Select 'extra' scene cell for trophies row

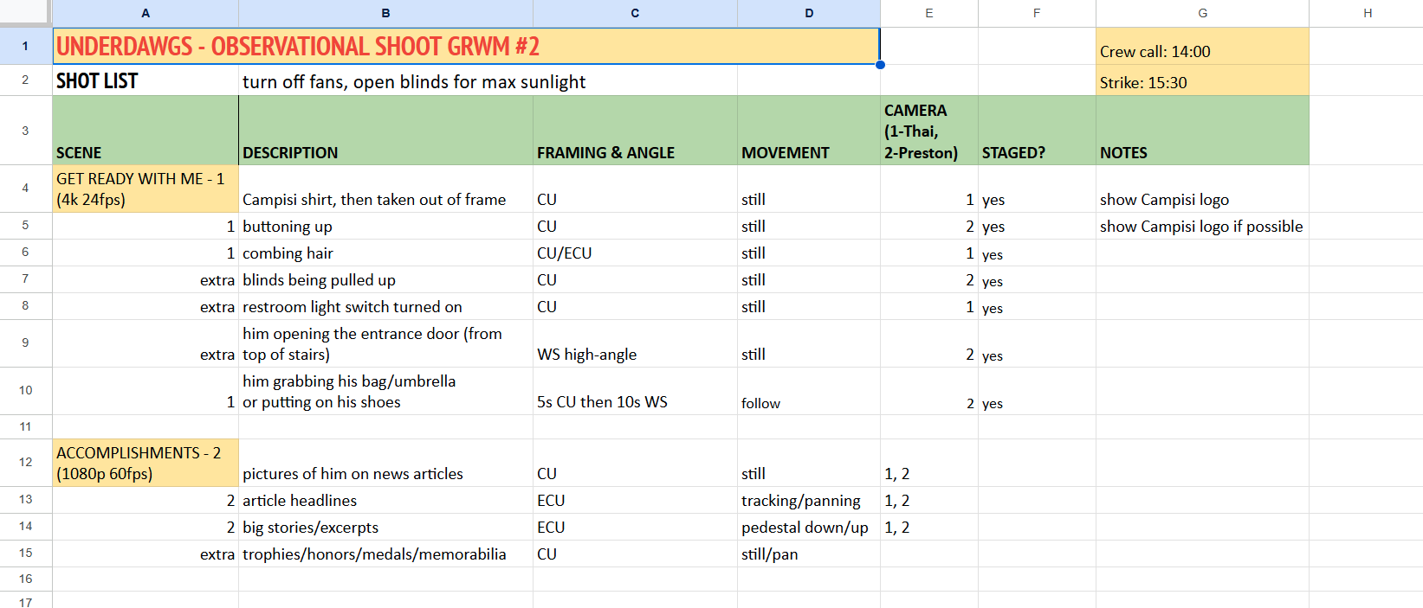coord(146,554)
